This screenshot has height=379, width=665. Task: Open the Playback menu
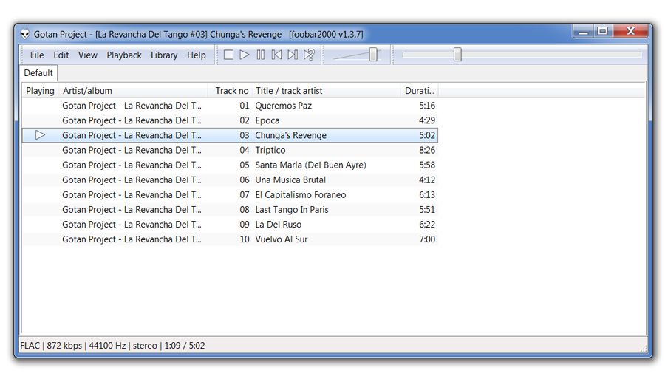[x=124, y=55]
